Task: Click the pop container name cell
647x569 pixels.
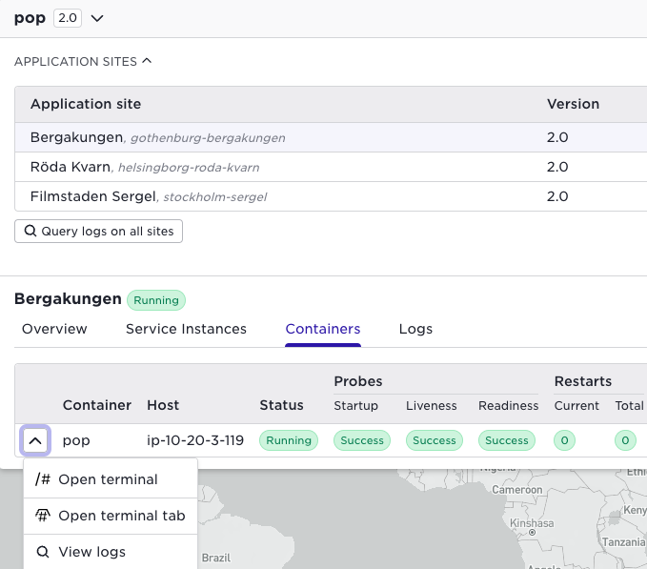Action: click(76, 440)
